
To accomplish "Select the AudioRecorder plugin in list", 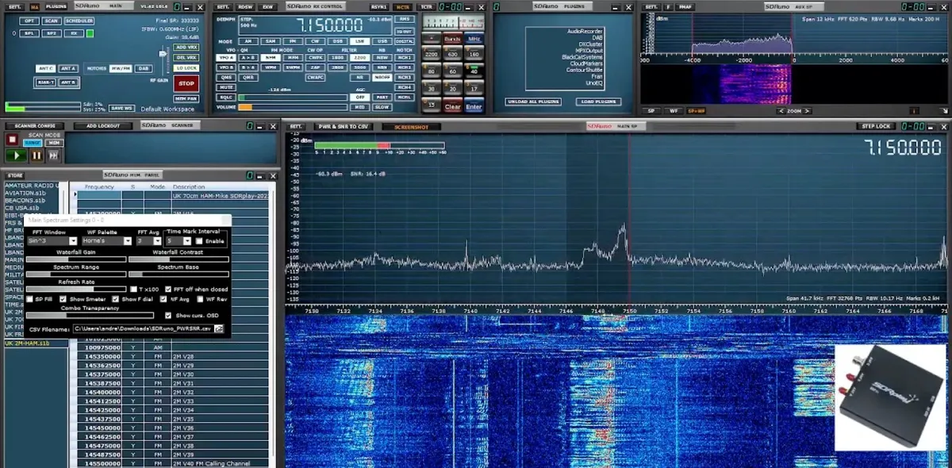I will [x=585, y=31].
